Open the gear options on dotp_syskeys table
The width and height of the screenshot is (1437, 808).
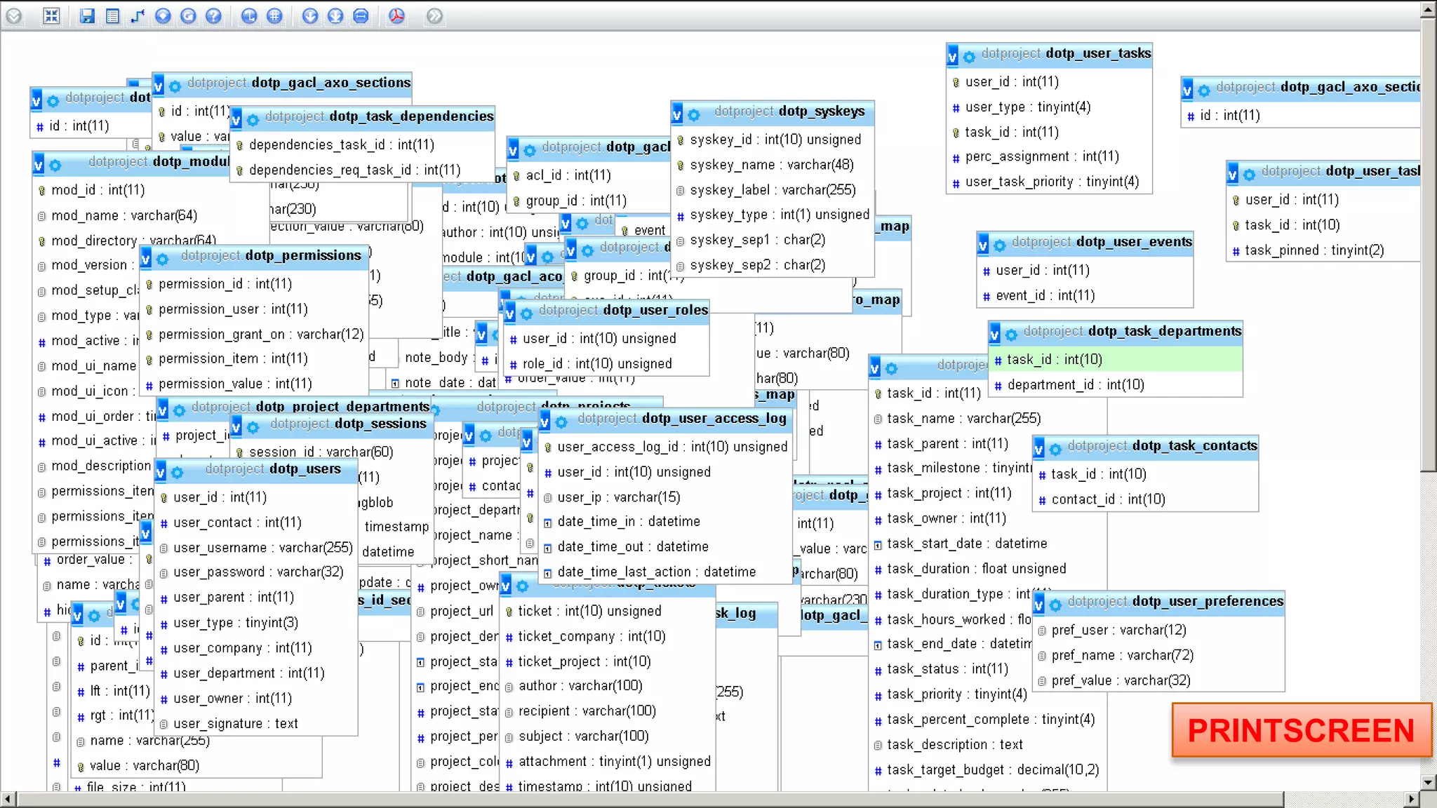pos(694,114)
